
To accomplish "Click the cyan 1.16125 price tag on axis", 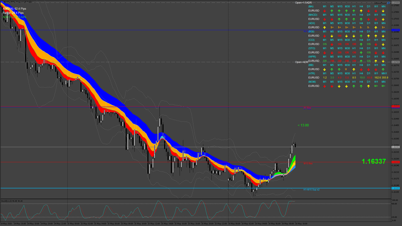I will [396, 188].
